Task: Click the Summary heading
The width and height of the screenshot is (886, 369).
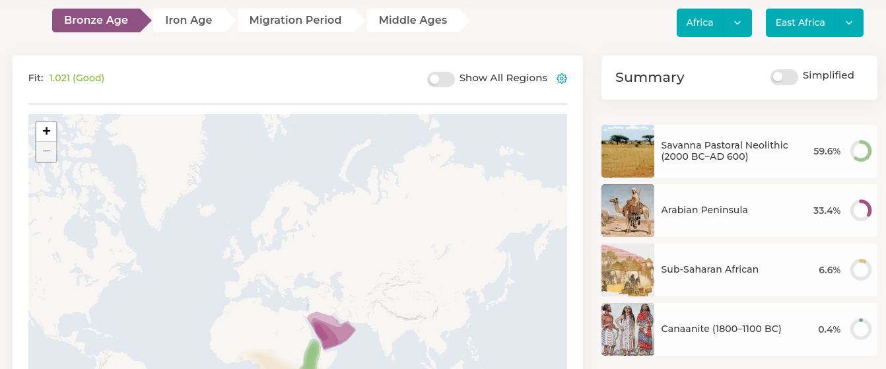Action: (x=650, y=77)
